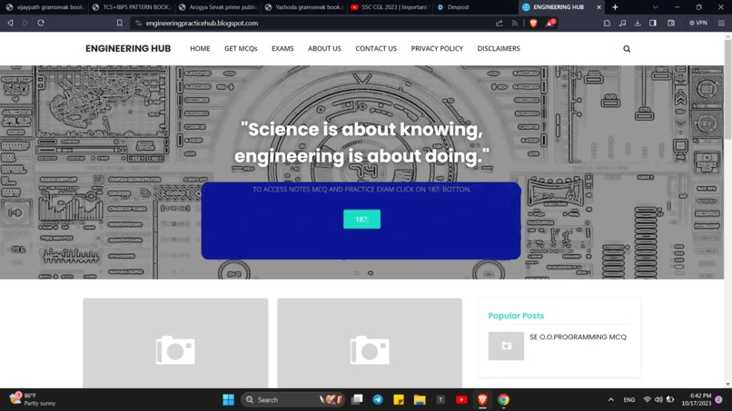
Task: Open the ABOUT US navigation link
Action: pos(324,48)
